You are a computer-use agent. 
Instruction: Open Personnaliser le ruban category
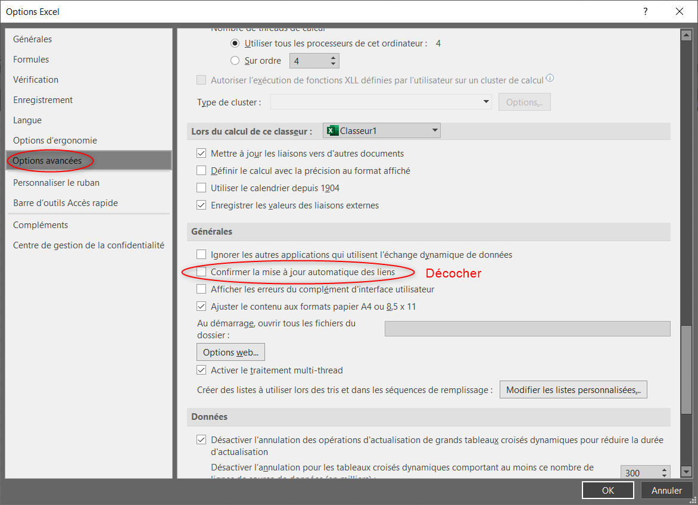(89, 183)
